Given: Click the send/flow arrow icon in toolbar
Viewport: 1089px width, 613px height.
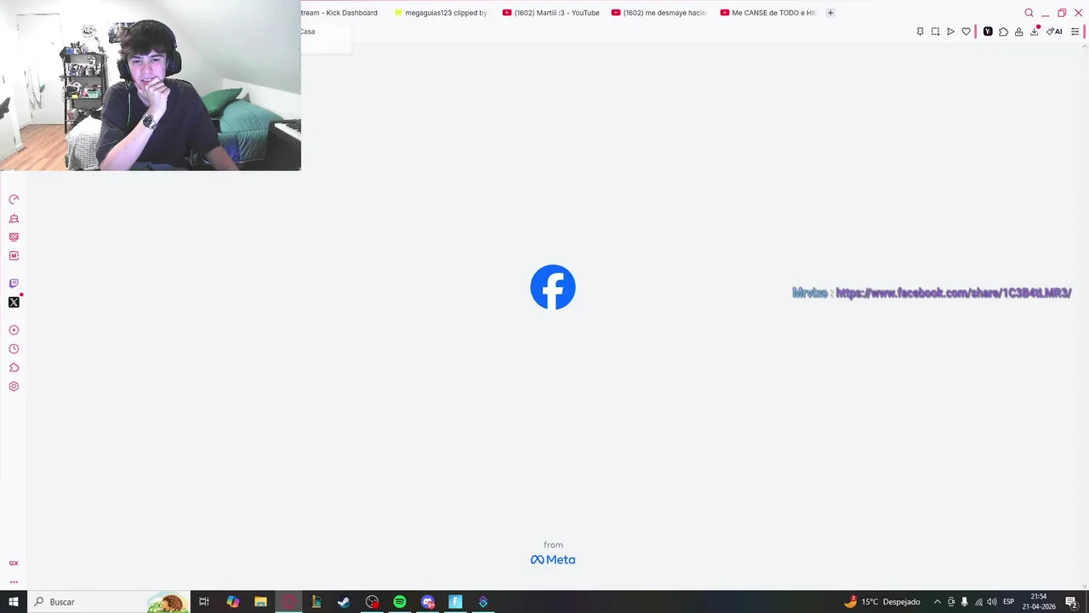Looking at the screenshot, I should coord(950,32).
